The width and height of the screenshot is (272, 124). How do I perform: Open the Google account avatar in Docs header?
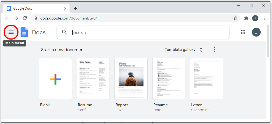[x=256, y=32]
